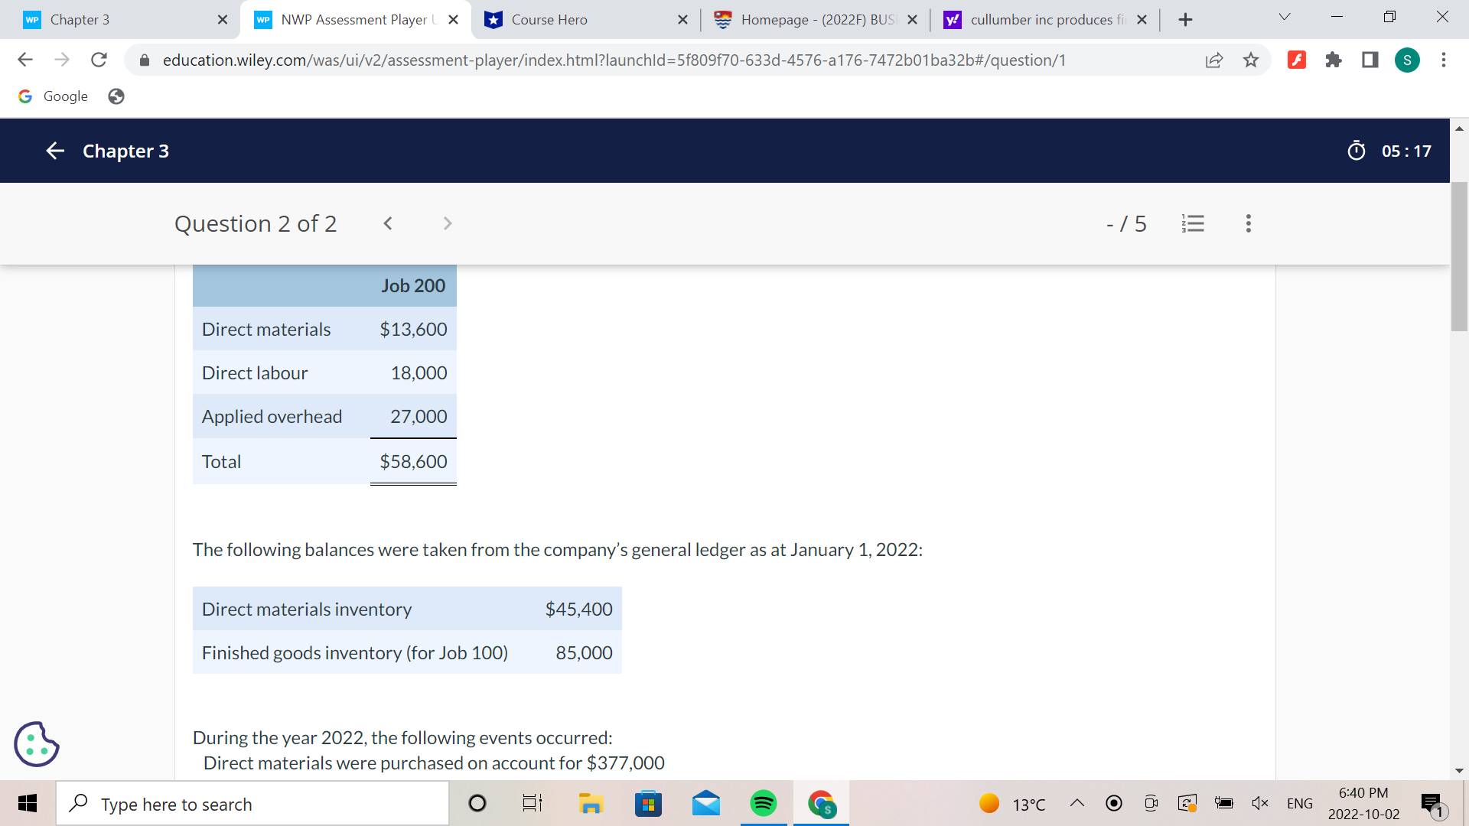Viewport: 1469px width, 826px height.
Task: Switch to the Chapter 3 tab
Action: point(115,20)
